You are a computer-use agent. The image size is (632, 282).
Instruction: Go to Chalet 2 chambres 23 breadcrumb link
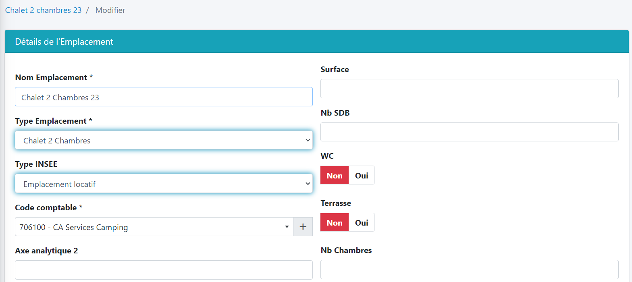[43, 10]
